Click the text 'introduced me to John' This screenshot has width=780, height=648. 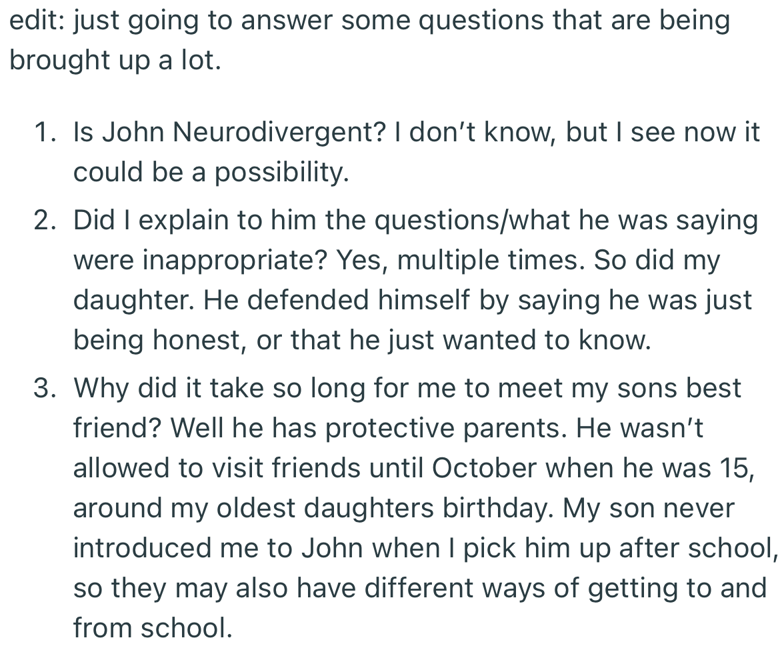coord(217,548)
